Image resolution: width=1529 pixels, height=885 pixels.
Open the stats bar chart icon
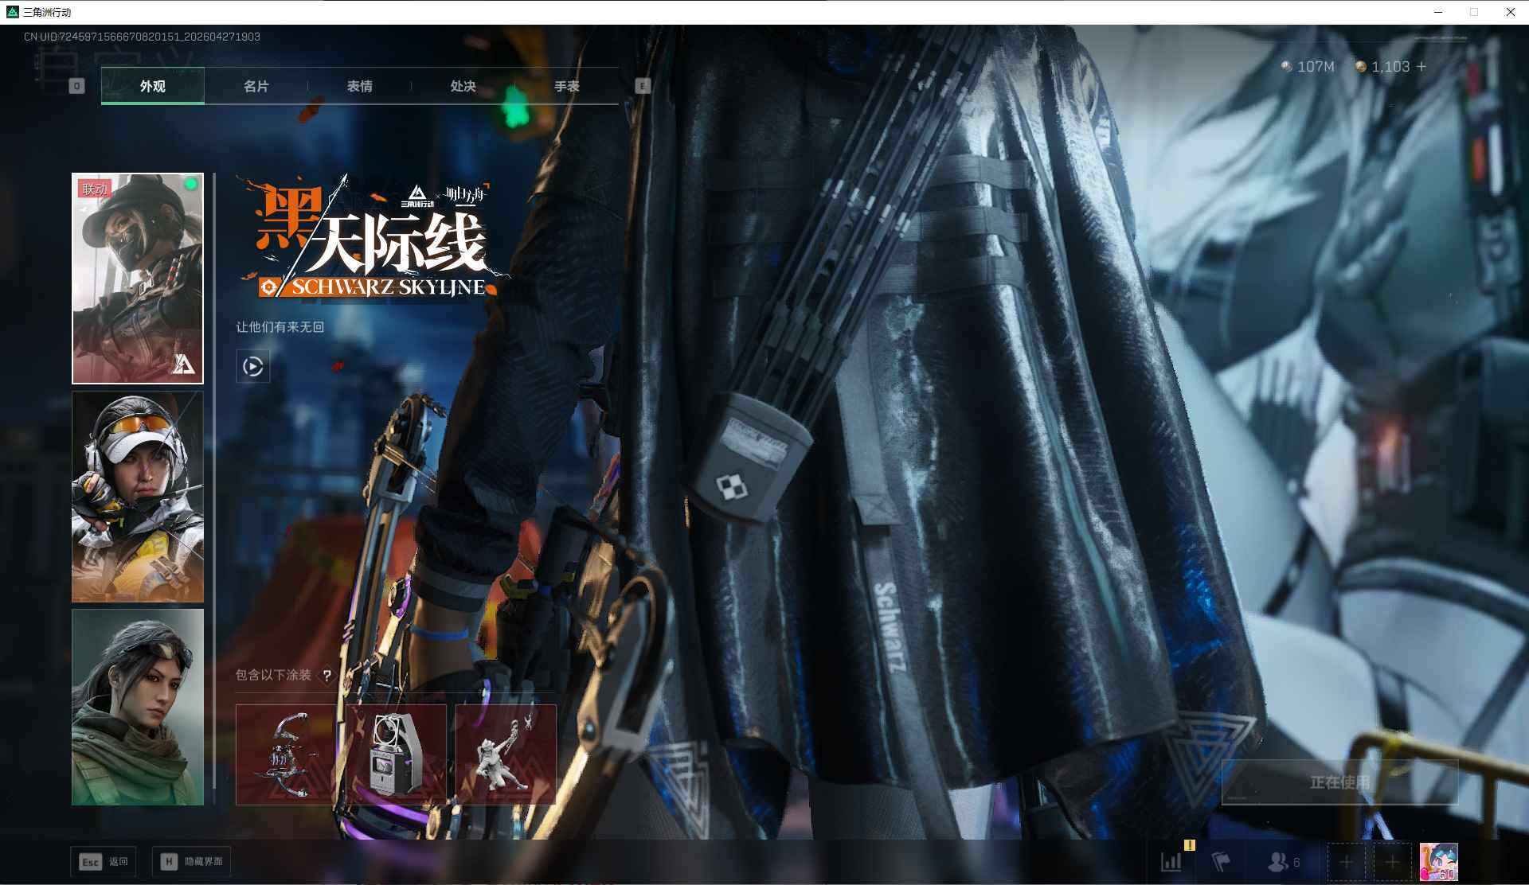[x=1171, y=862]
